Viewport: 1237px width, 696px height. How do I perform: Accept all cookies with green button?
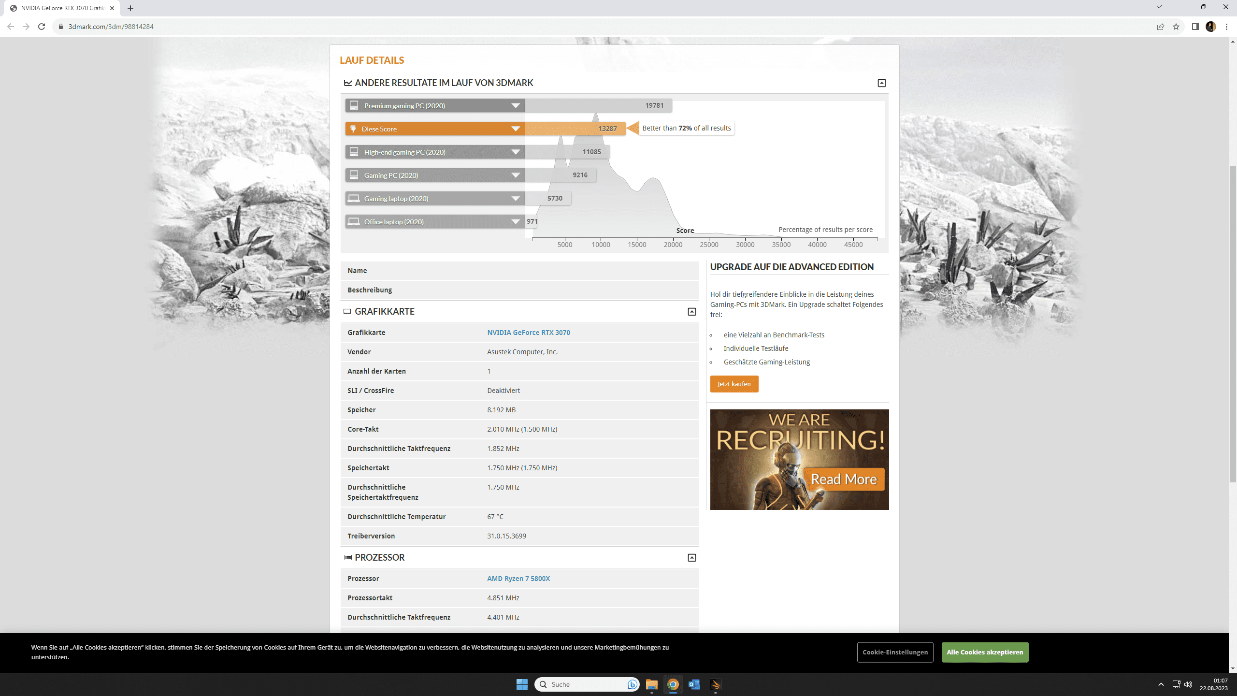[984, 652]
